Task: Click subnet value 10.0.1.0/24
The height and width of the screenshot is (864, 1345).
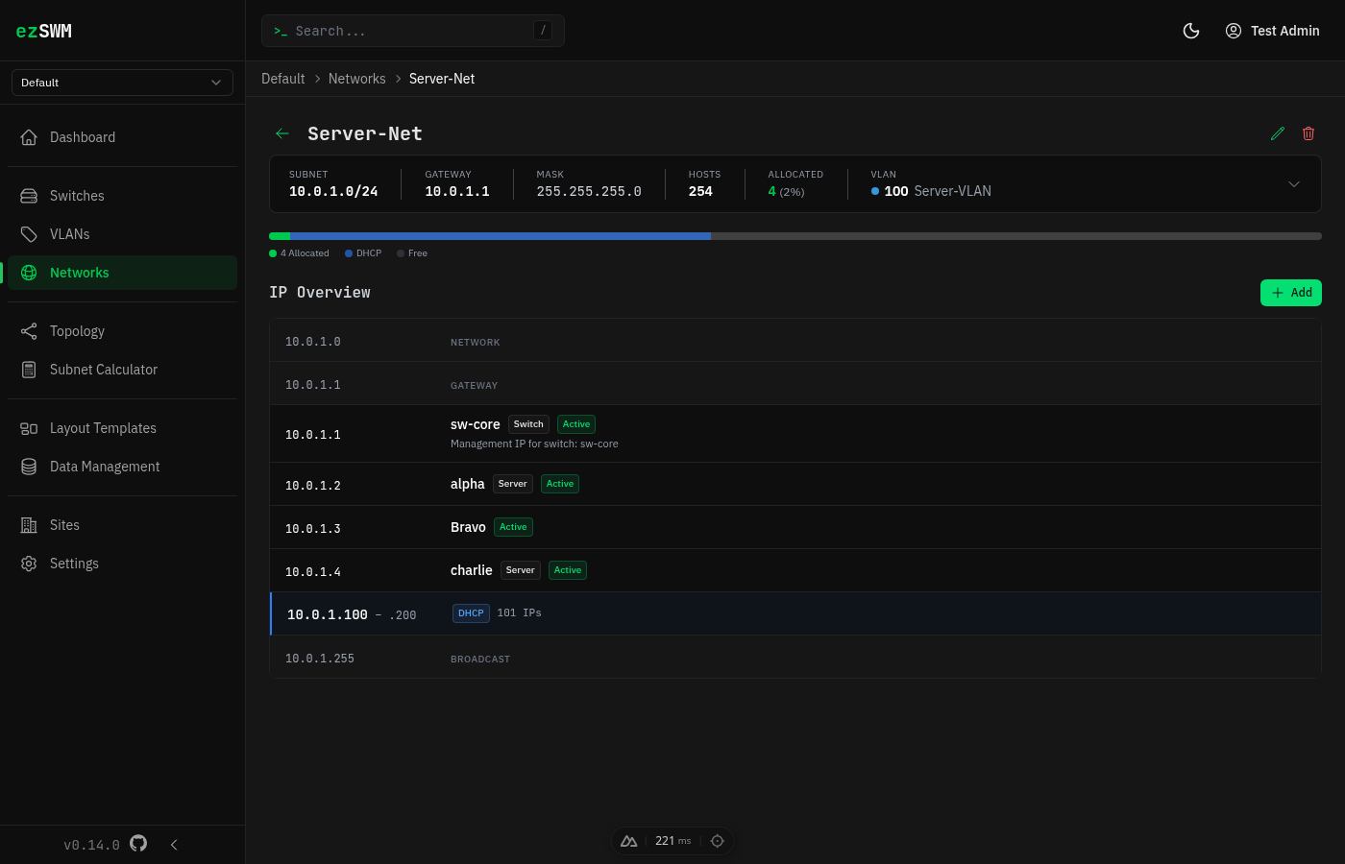Action: point(333,191)
